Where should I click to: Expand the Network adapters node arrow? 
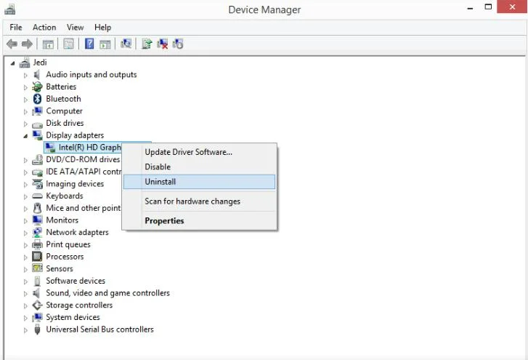[25, 233]
